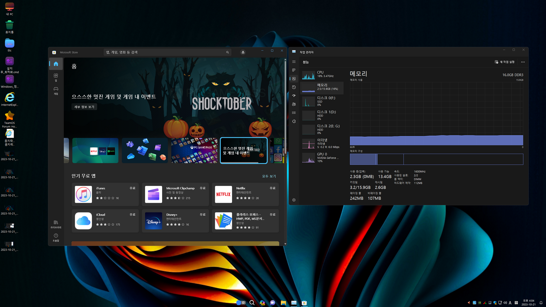Open the notification bell in system tray
This screenshot has width=546, height=307.
[541, 303]
